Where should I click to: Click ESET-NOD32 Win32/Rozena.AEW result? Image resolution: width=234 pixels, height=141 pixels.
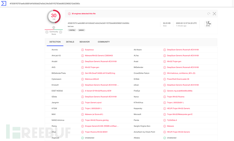[x=98, y=91]
